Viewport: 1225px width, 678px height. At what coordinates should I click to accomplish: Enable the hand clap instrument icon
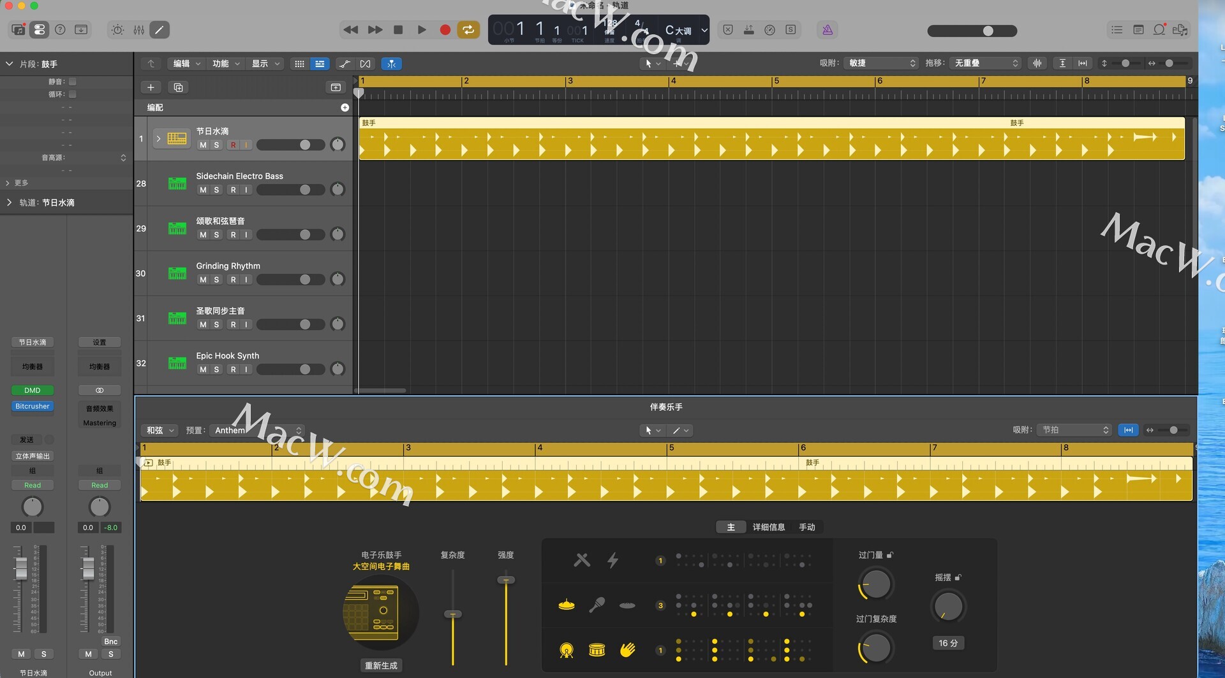pyautogui.click(x=628, y=650)
